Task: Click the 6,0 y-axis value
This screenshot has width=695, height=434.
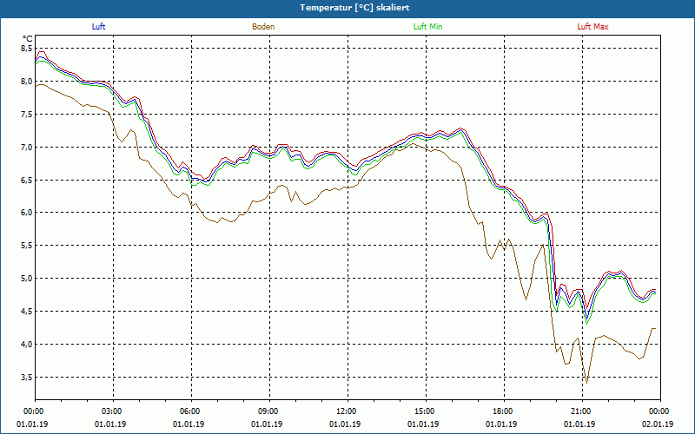Action: (26, 213)
